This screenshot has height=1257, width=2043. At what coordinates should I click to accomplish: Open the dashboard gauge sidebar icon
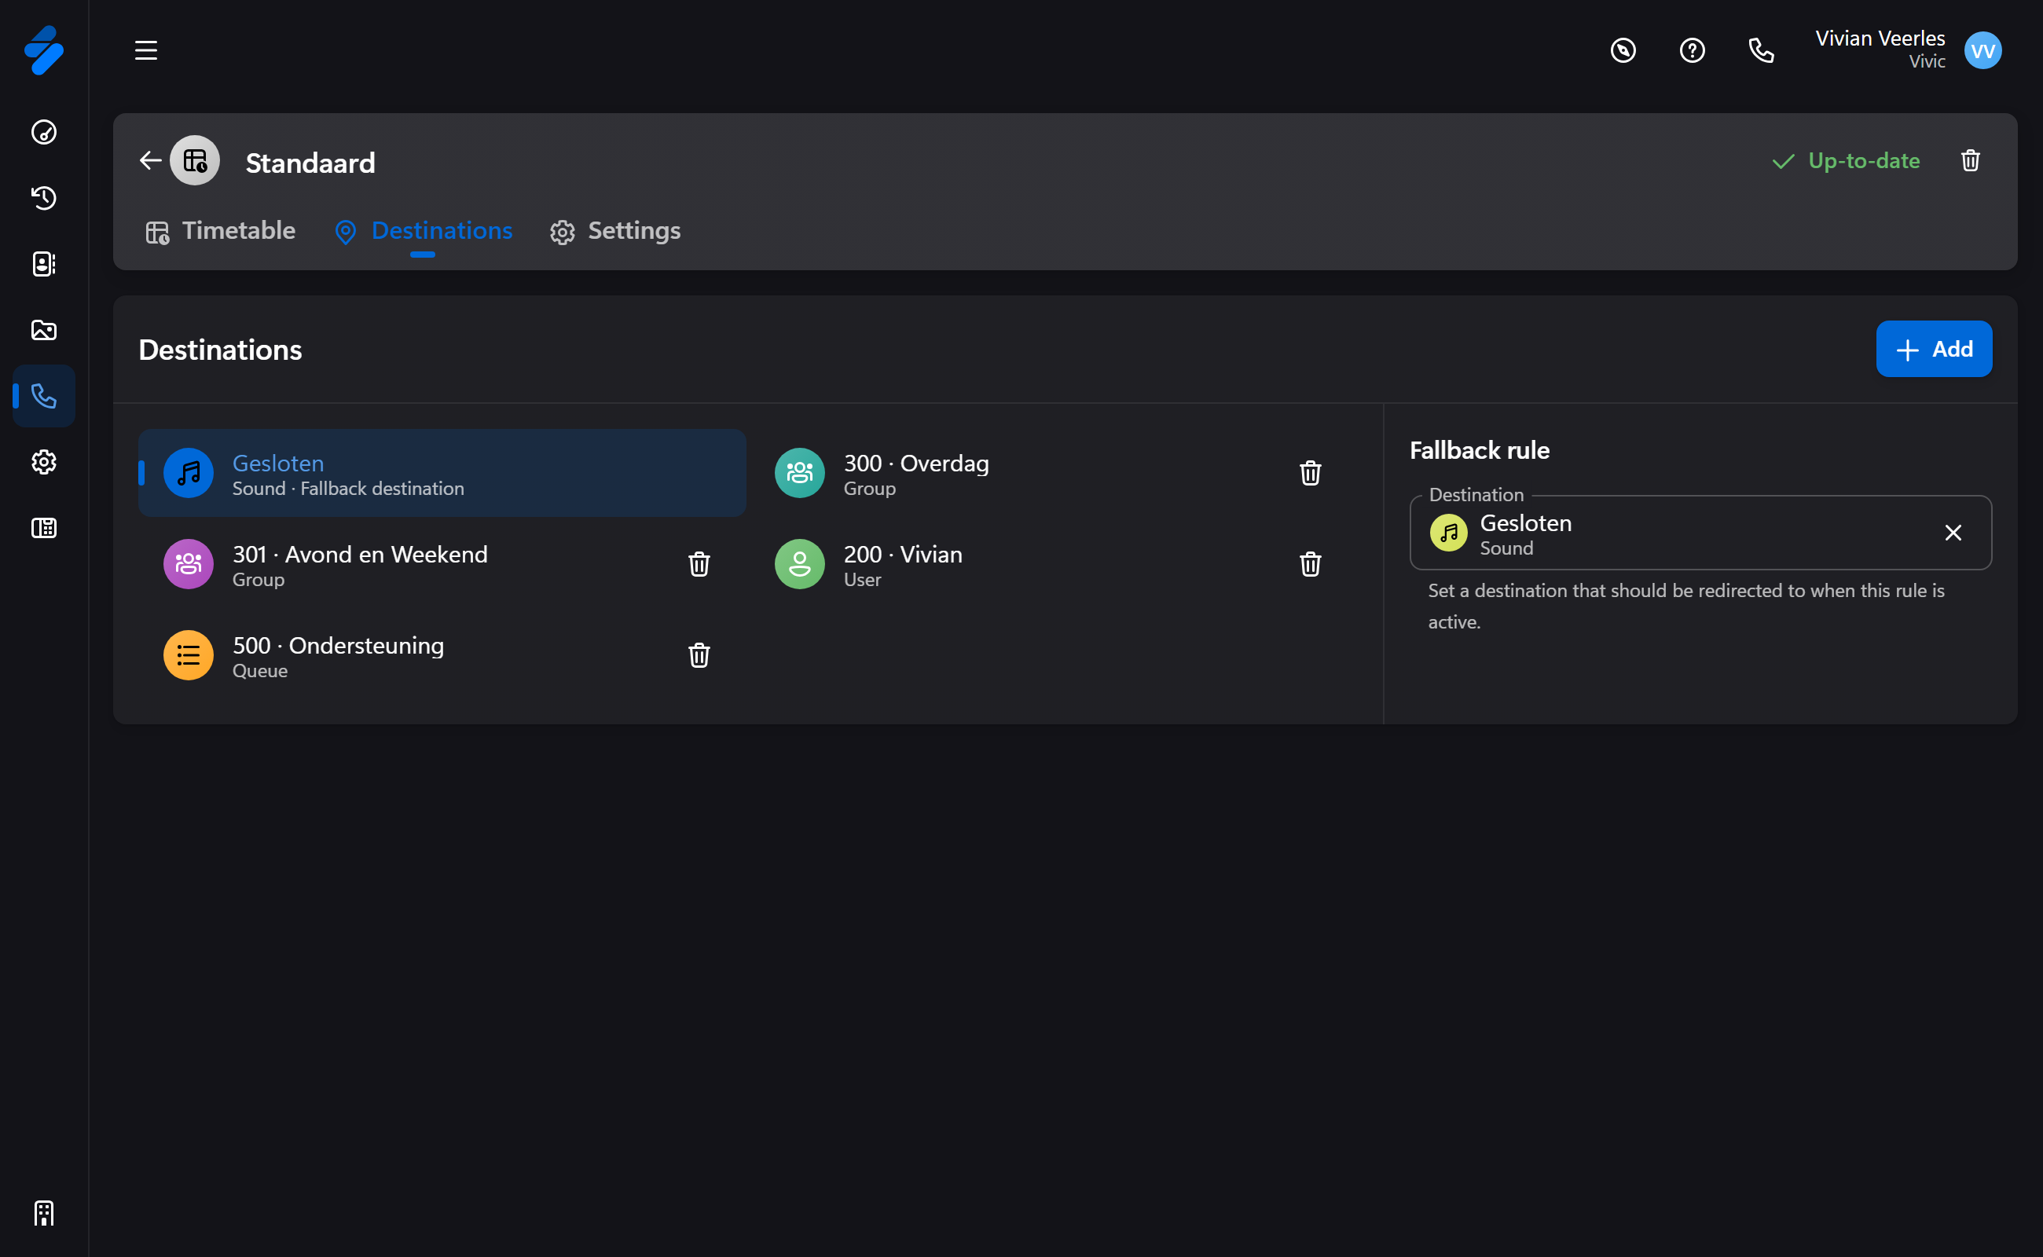44,132
